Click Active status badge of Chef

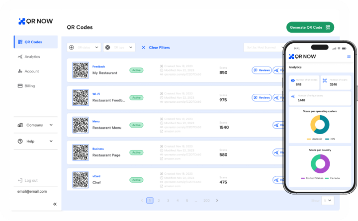pos(136,180)
